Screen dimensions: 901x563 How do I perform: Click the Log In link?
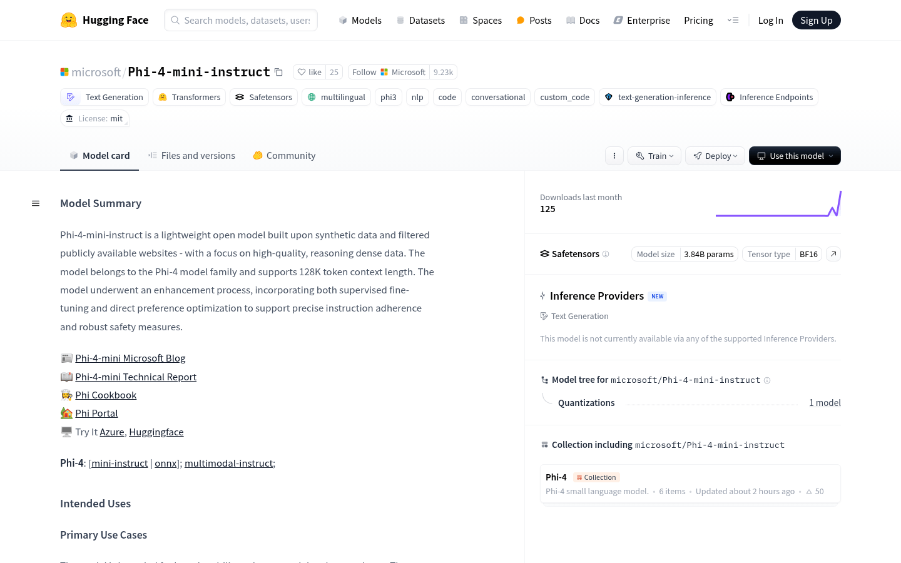(x=770, y=20)
